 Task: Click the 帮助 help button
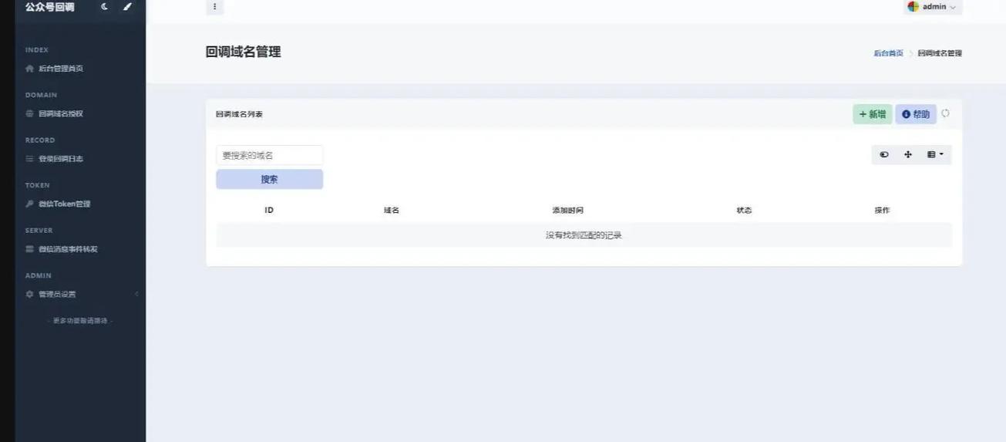tap(916, 114)
